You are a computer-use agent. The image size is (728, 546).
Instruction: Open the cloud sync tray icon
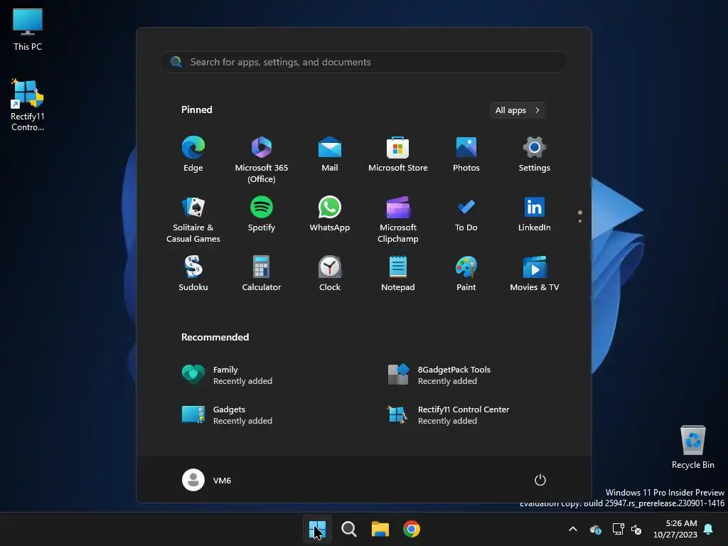point(596,529)
